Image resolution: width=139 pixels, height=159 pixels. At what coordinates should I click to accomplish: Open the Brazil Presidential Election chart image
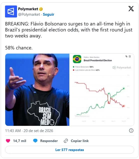tap(102, 90)
